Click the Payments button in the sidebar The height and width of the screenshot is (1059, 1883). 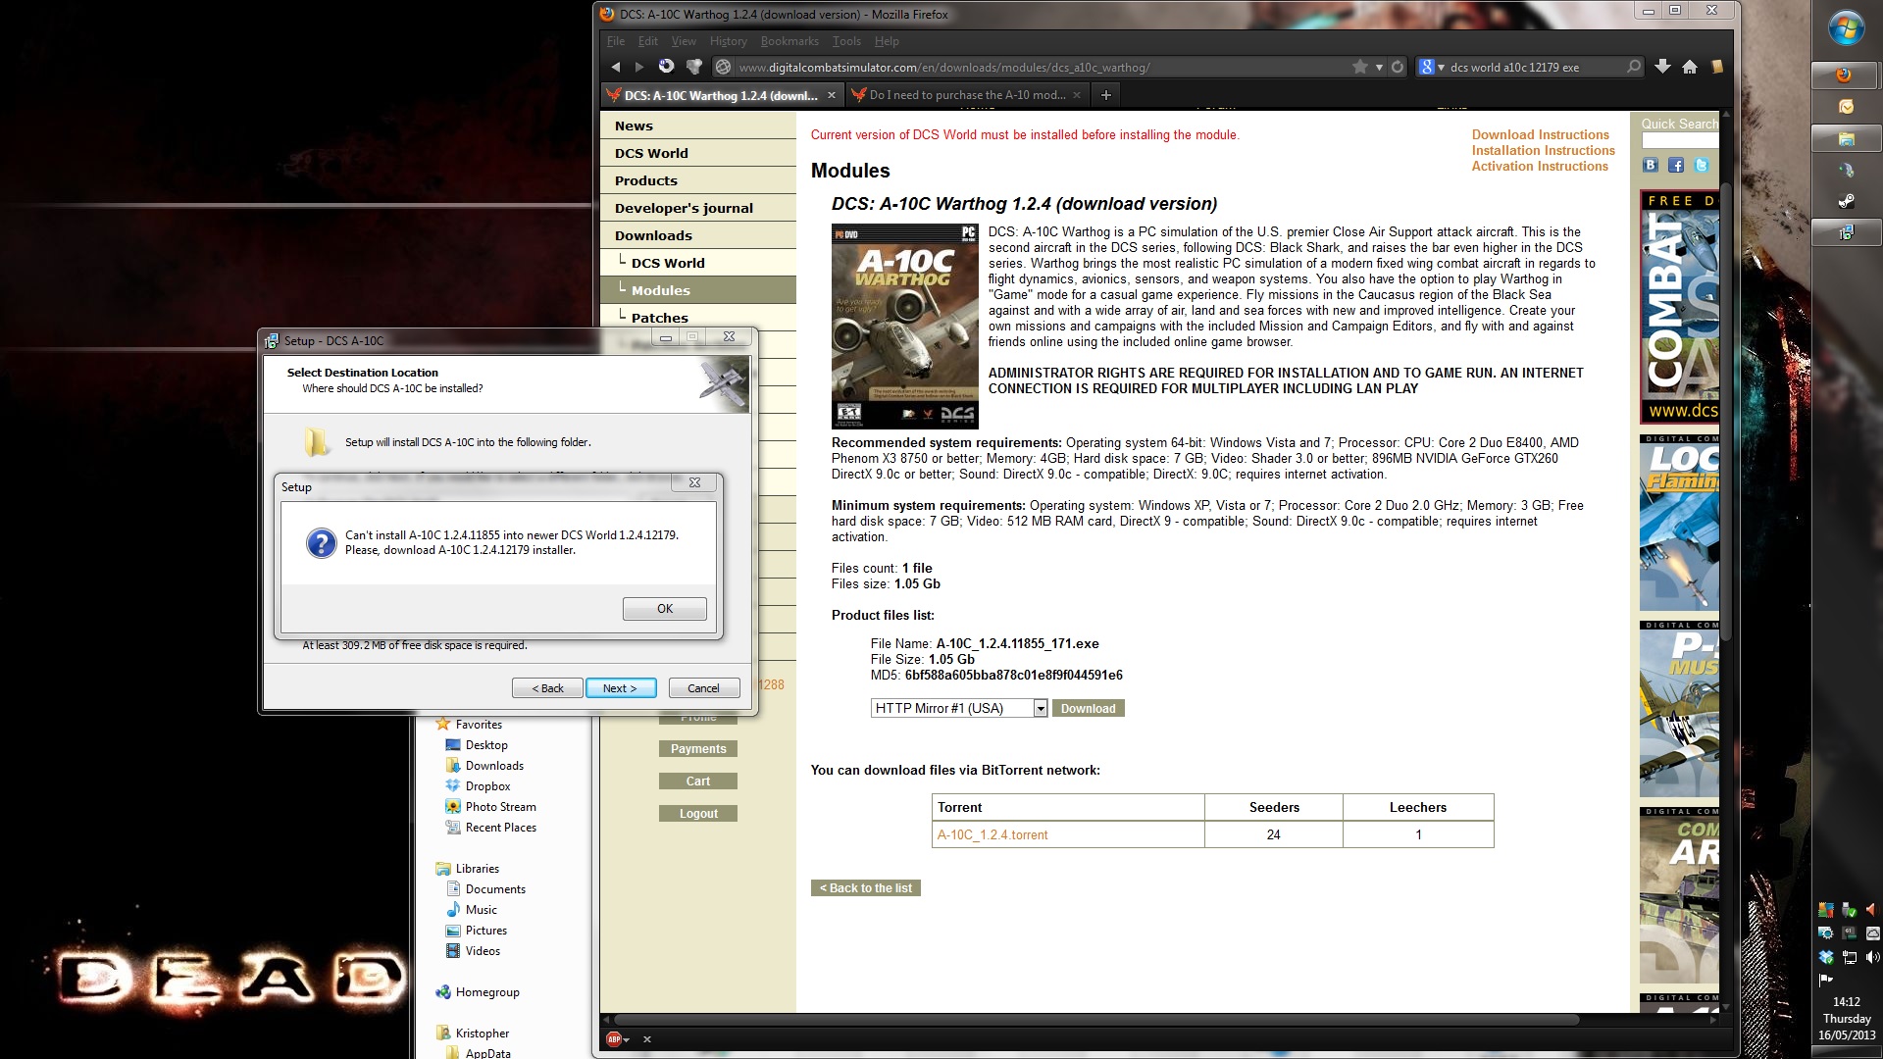(698, 749)
